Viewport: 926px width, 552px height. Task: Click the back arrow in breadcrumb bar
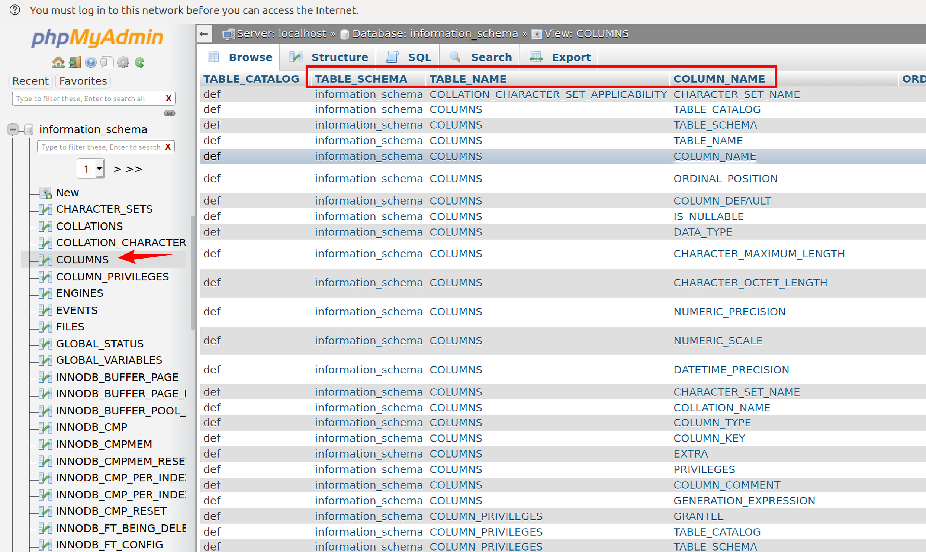pos(203,34)
